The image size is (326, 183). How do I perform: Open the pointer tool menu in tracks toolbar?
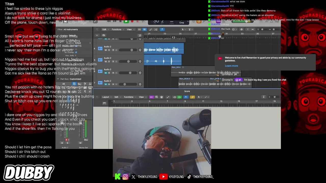coord(183,29)
